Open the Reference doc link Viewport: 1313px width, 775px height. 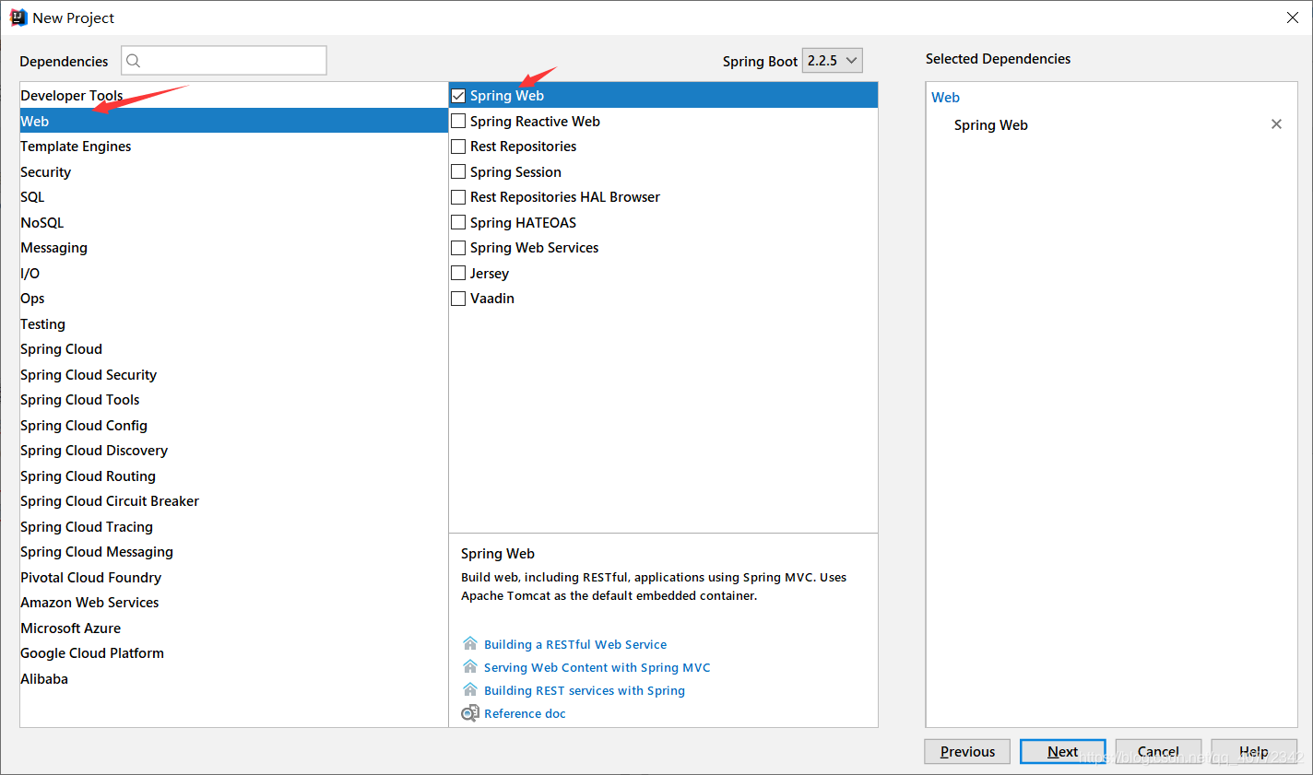[525, 713]
